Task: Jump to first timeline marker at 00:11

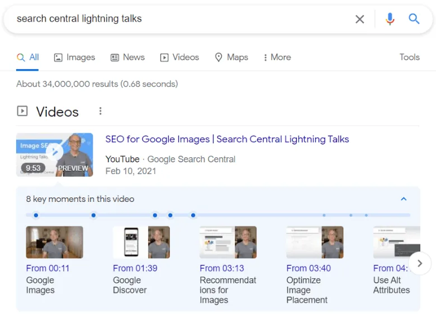Action: 36,215
